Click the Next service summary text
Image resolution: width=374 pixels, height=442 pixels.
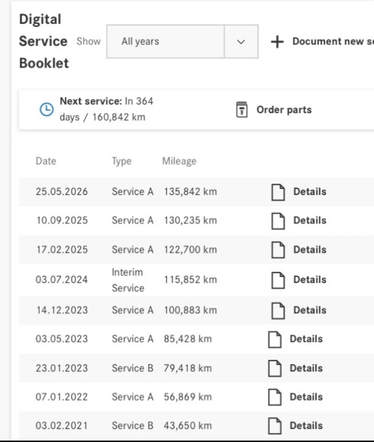[x=106, y=109]
